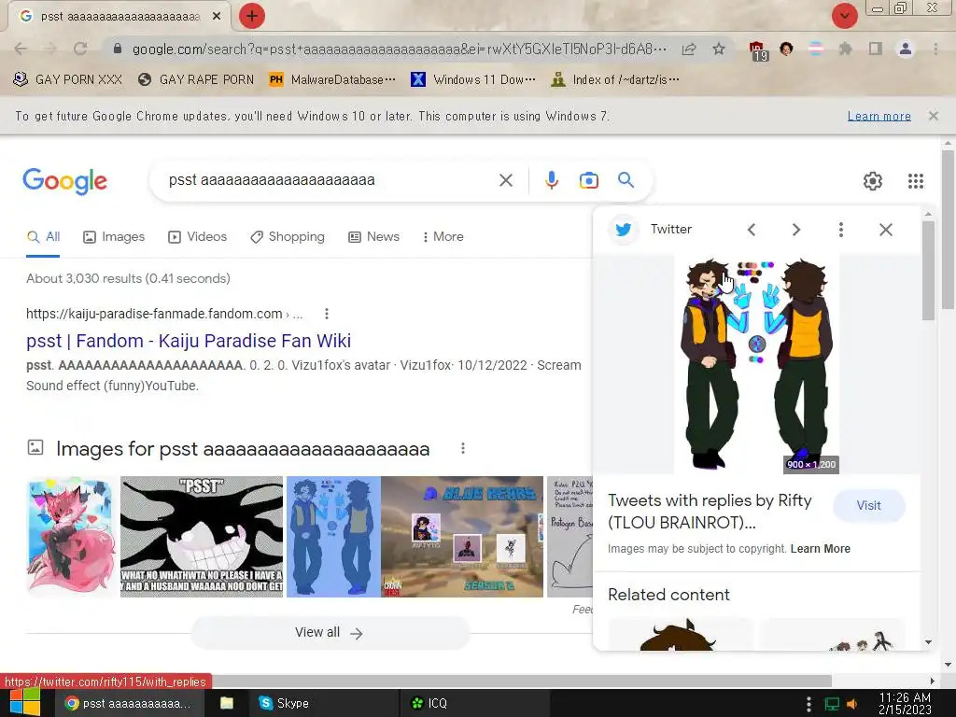
Task: Dismiss the Chrome update notification bar
Action: [x=933, y=116]
